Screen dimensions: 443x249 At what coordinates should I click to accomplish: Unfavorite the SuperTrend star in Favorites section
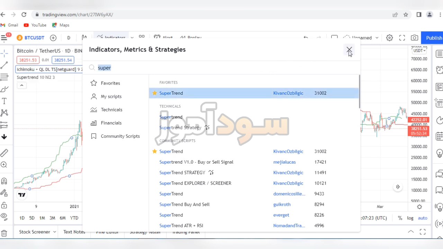154,93
